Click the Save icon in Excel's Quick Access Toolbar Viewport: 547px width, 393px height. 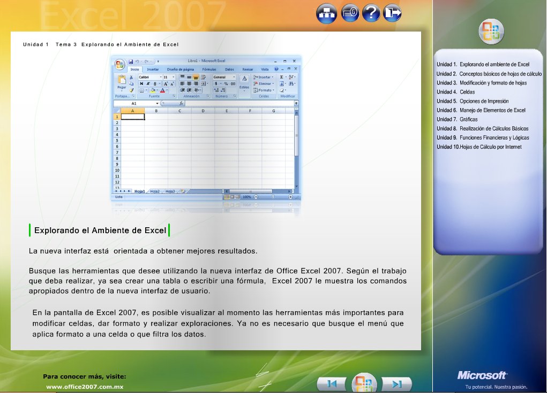[131, 61]
